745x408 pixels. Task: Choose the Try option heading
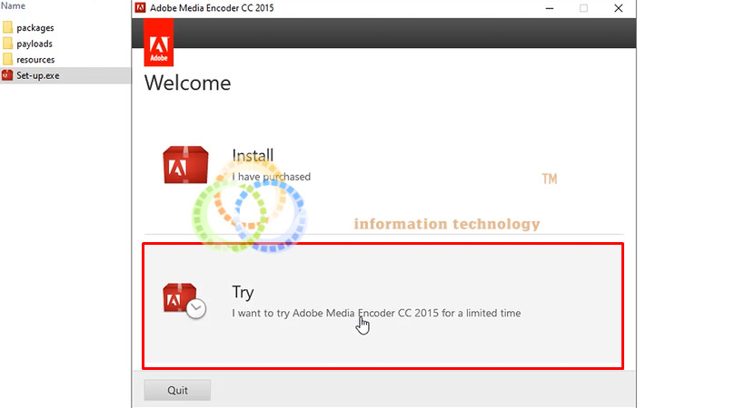pyautogui.click(x=243, y=292)
